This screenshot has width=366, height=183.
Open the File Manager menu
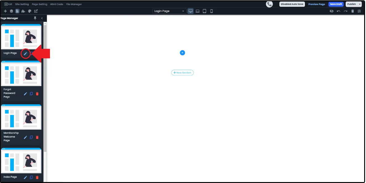tap(74, 4)
